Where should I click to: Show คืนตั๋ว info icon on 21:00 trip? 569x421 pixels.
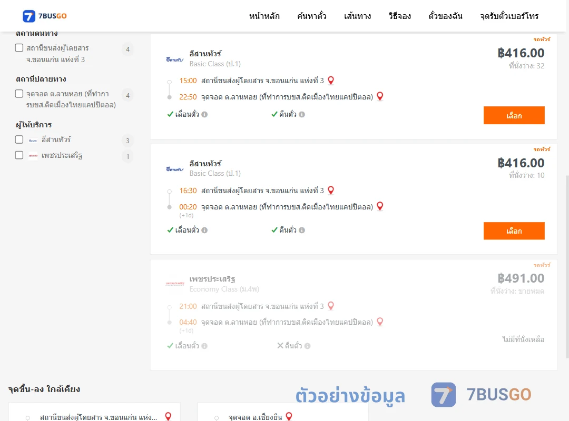(307, 346)
